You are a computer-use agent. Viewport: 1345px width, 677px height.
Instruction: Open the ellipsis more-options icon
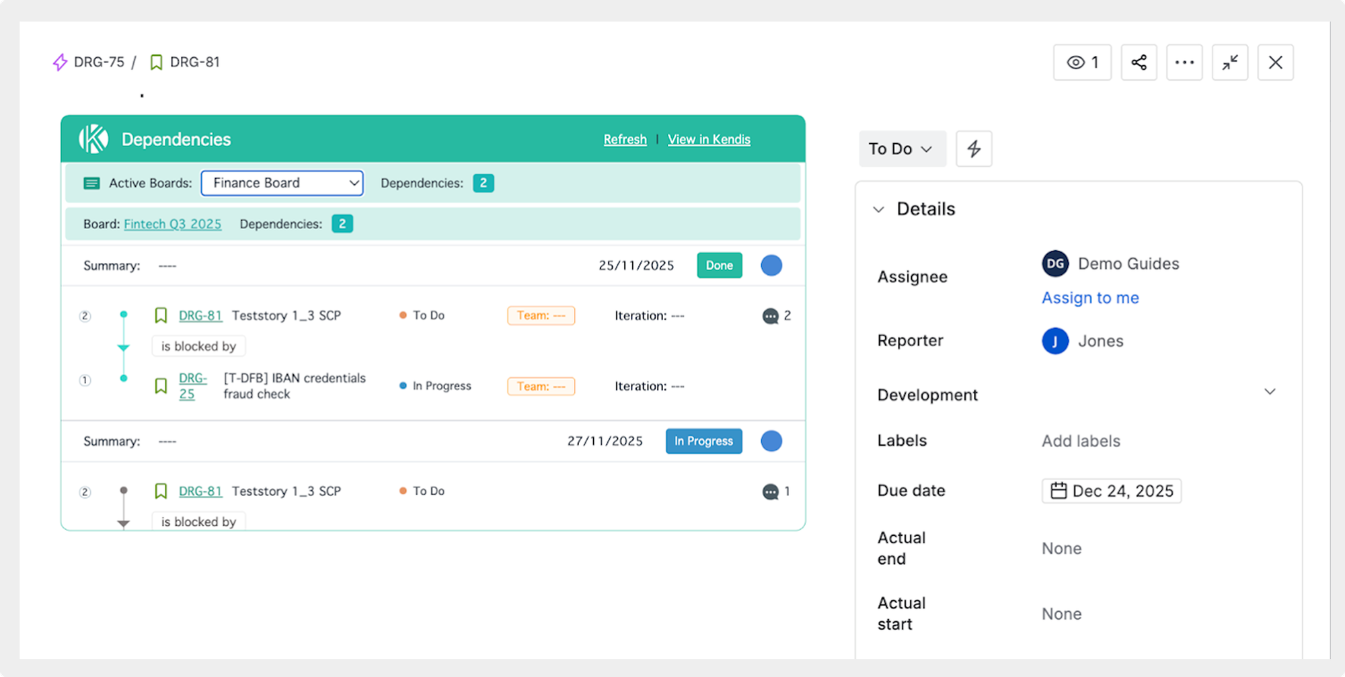[1184, 62]
